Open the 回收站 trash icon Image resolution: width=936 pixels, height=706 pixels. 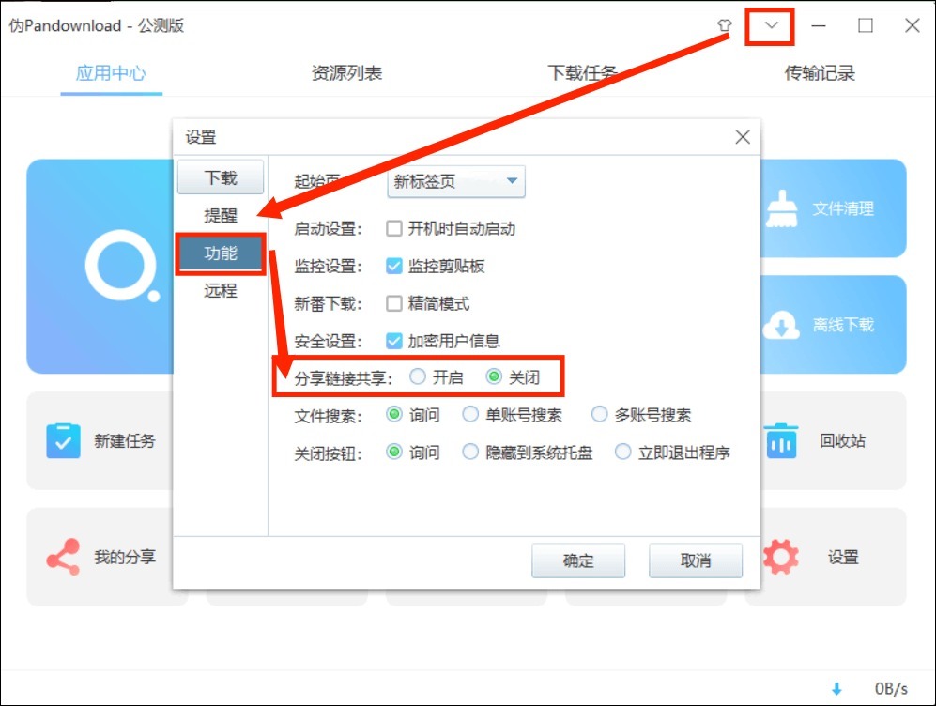coord(780,440)
